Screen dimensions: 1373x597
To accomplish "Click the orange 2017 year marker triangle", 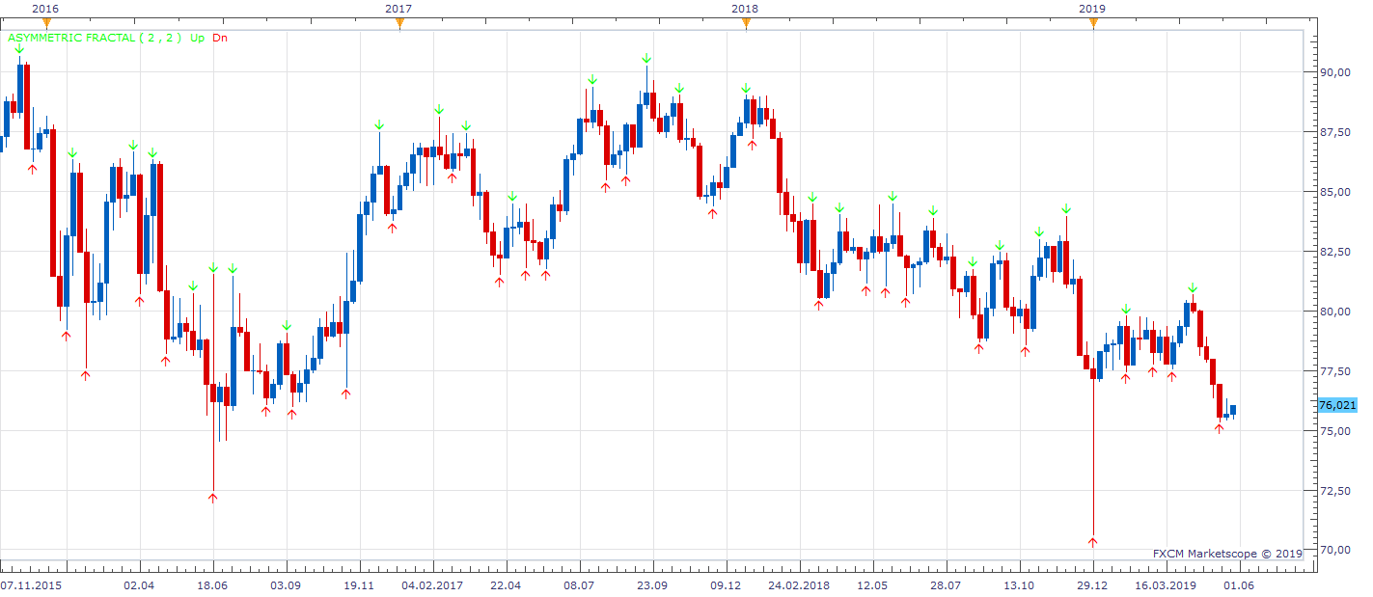I will pos(399,23).
